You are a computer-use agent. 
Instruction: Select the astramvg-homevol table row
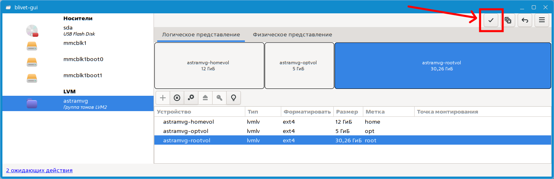pyautogui.click(x=188, y=122)
